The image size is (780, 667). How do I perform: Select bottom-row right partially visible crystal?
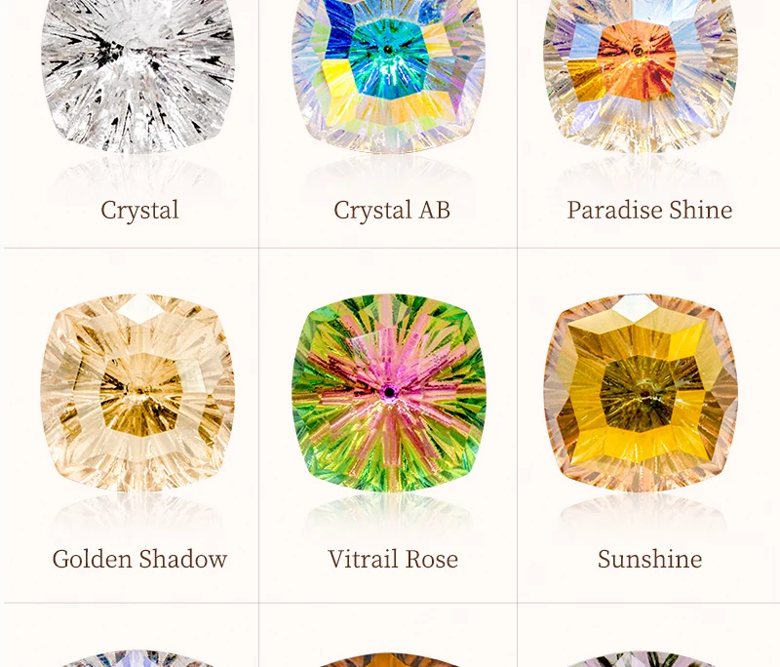(641, 659)
